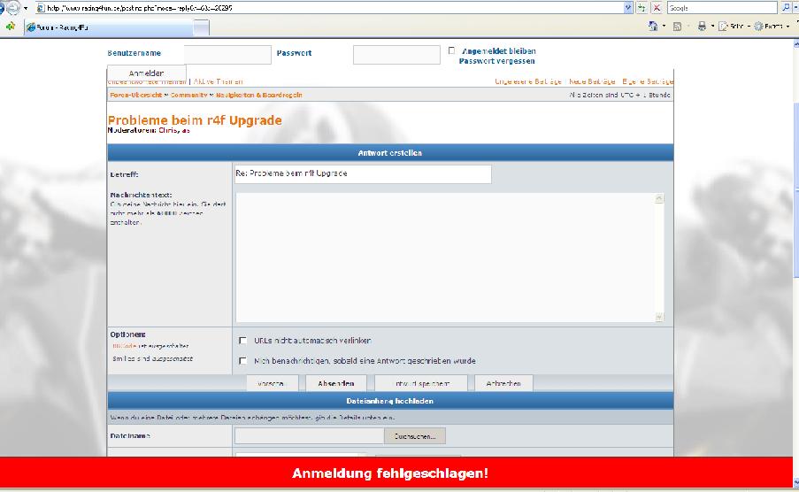Click the red stop loading icon
Viewport: 799px width, 492px height.
point(657,8)
